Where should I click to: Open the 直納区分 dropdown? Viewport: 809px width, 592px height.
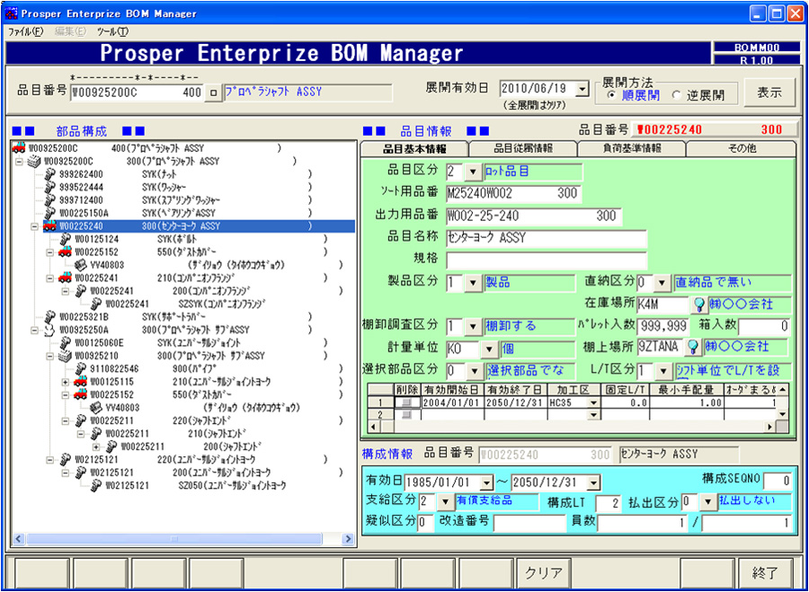pos(662,283)
